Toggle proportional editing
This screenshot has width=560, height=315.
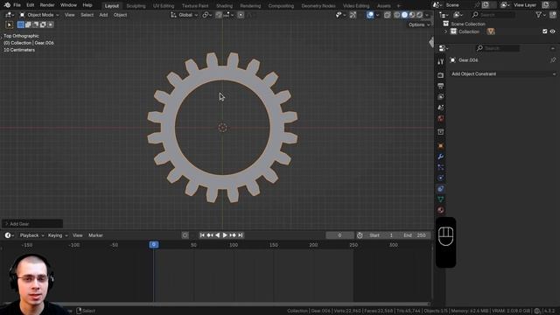[241, 15]
